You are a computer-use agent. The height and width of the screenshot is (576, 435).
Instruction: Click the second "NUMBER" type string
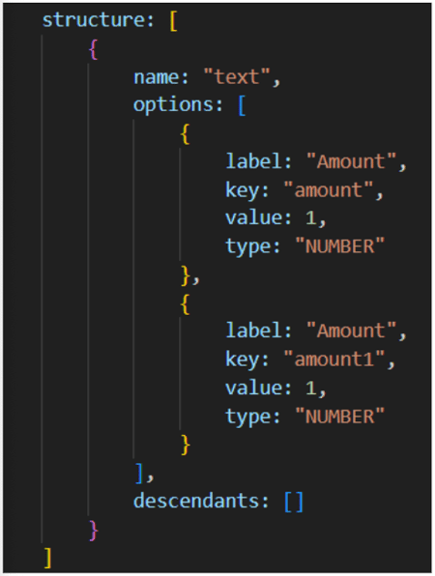tap(340, 417)
